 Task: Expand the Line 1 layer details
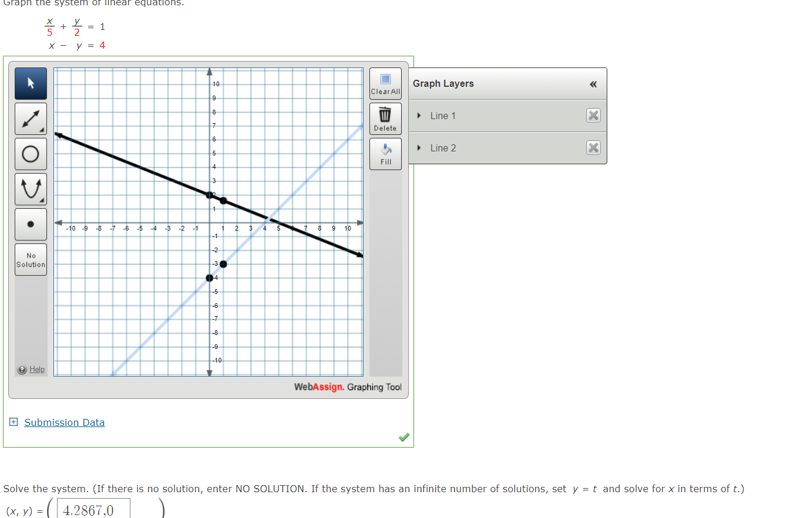[x=418, y=116]
